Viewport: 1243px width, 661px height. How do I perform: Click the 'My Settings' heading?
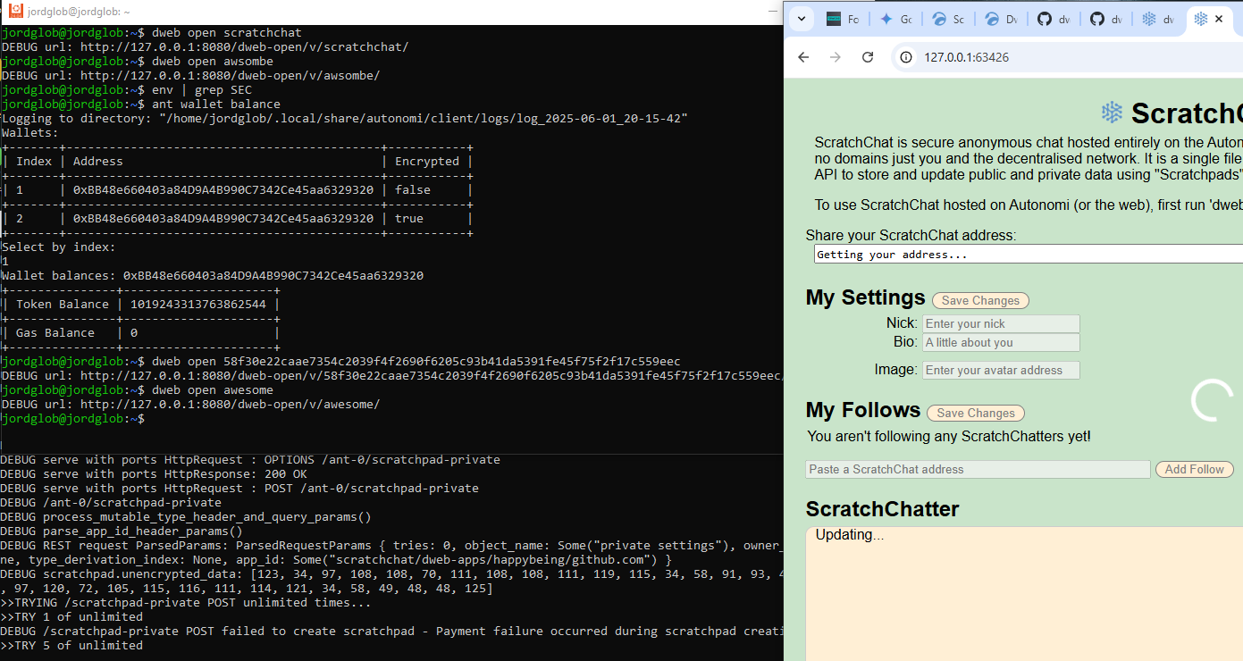(865, 297)
